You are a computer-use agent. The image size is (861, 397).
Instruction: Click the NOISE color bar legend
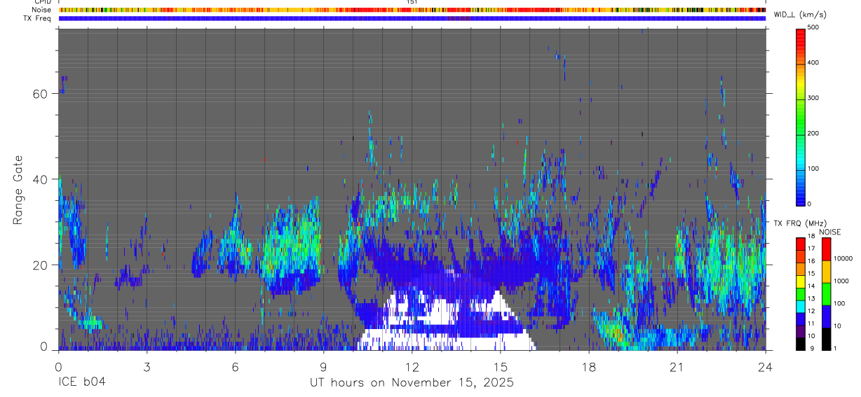(826, 293)
